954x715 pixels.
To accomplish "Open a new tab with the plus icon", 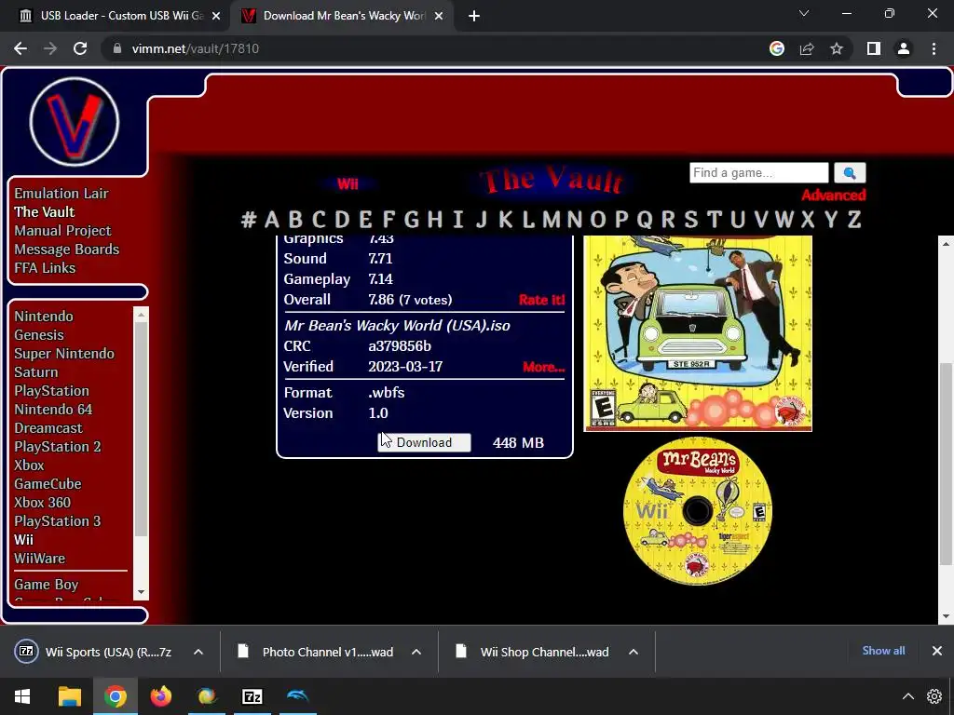I will 474,16.
